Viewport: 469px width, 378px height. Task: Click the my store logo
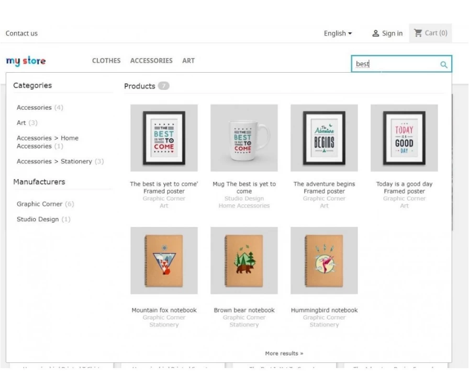[x=26, y=61]
